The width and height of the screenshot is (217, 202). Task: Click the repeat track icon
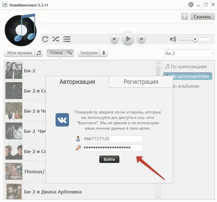(x=45, y=39)
